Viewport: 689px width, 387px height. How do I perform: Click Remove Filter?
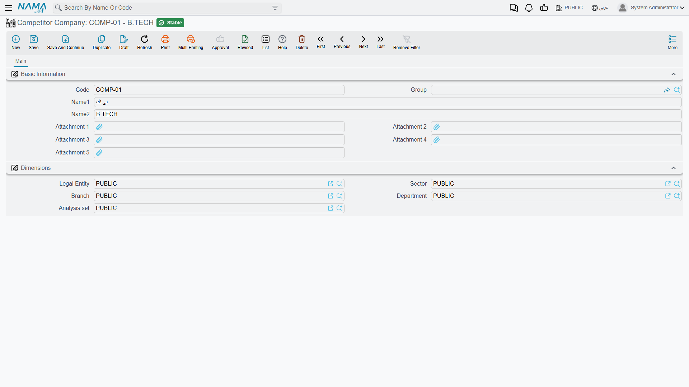pyautogui.click(x=407, y=42)
